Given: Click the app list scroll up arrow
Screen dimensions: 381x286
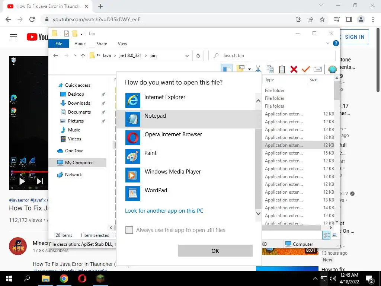Looking at the screenshot, I should 258,101.
